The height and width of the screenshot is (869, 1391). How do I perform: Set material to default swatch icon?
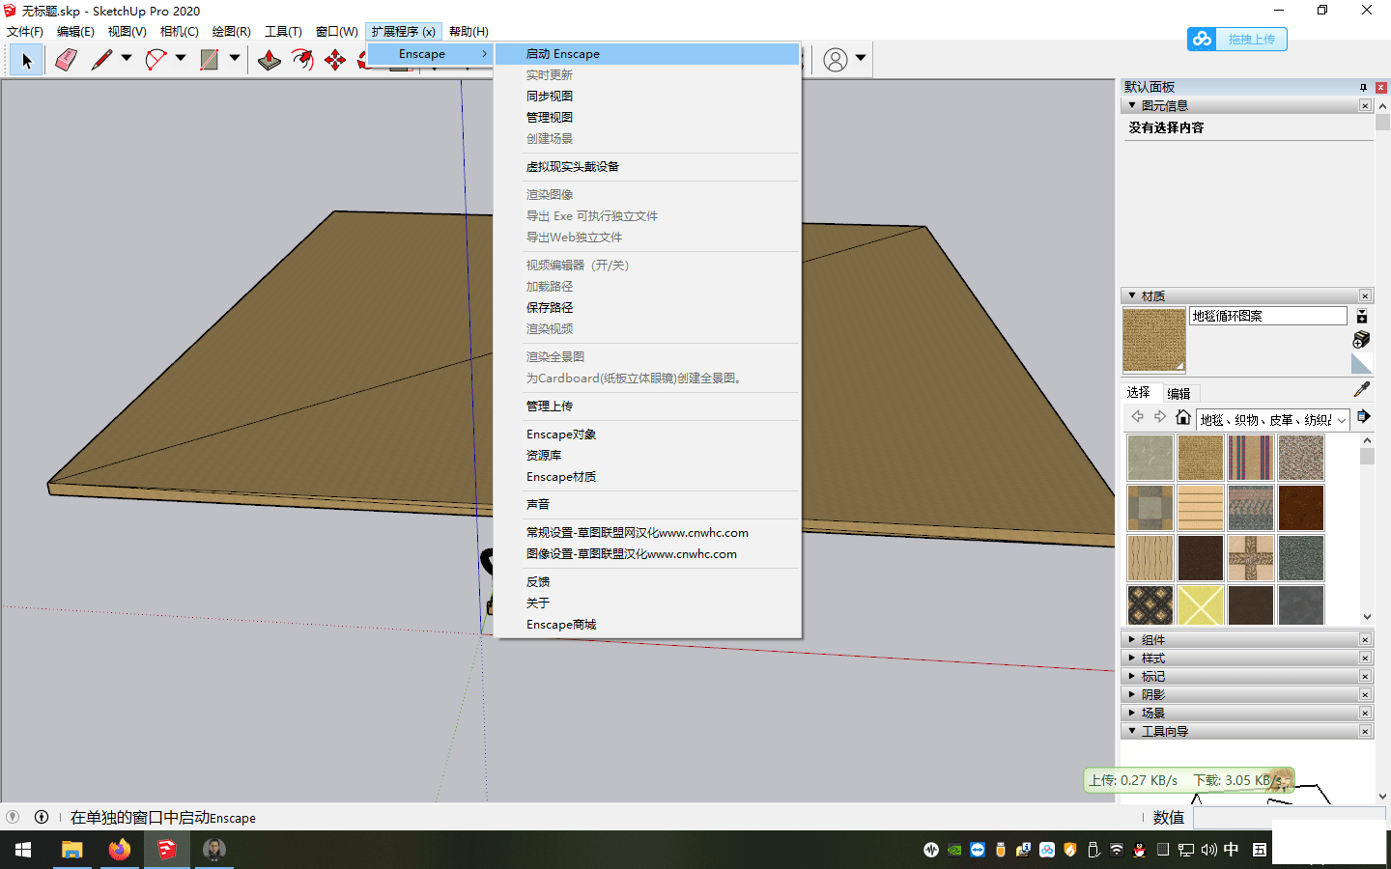click(x=1361, y=363)
